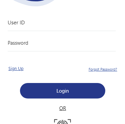Click the question mark in Forgot Password link
This screenshot has width=125, height=124.
116,69
